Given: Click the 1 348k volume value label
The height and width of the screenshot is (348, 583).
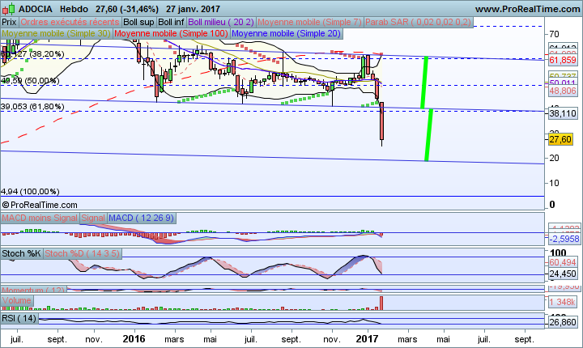Looking at the screenshot, I should (563, 302).
